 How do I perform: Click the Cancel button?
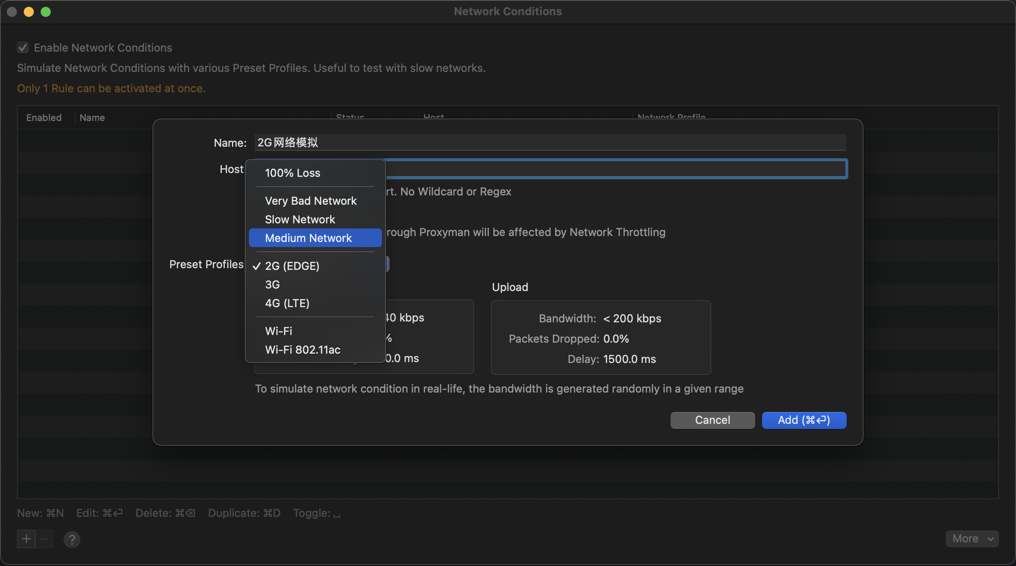pyautogui.click(x=712, y=420)
